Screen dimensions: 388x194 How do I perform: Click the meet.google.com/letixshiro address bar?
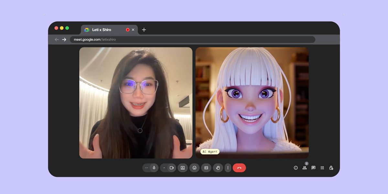pyautogui.click(x=192, y=39)
